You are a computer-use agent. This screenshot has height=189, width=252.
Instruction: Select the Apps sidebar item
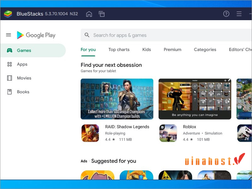click(33, 64)
